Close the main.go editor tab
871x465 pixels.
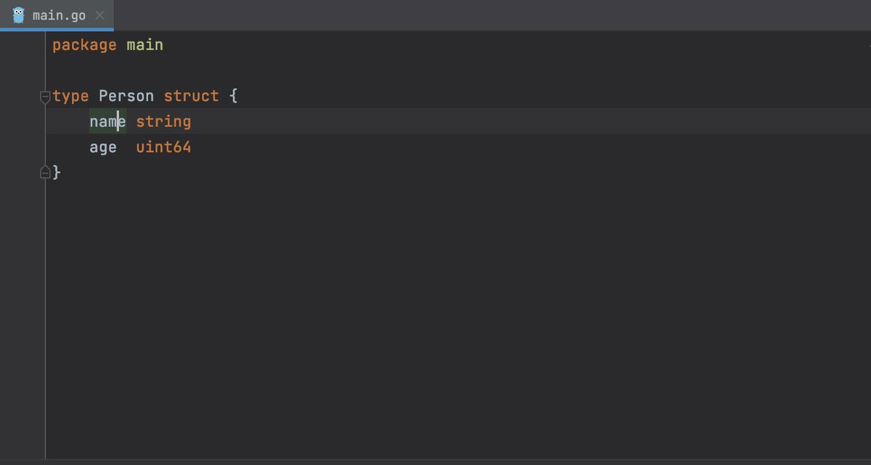99,15
